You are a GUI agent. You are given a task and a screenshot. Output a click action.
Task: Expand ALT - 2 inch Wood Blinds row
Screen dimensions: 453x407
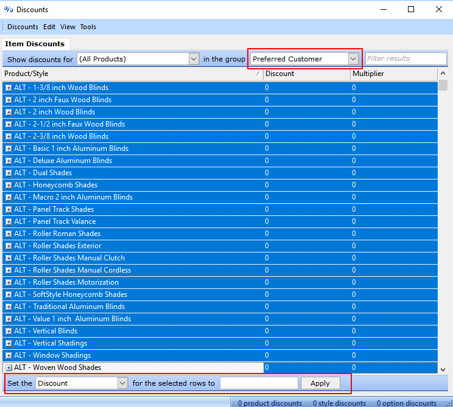[x=9, y=112]
